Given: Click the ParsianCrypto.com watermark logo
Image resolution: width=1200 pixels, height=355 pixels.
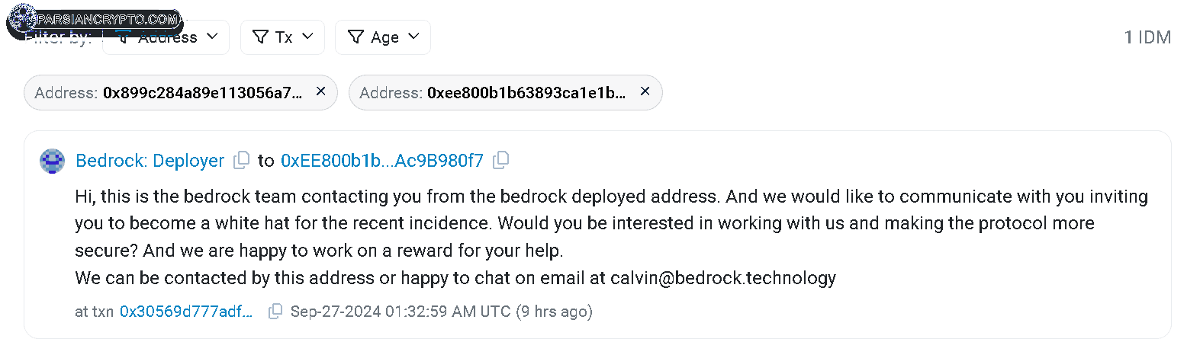Looking at the screenshot, I should click(x=95, y=20).
